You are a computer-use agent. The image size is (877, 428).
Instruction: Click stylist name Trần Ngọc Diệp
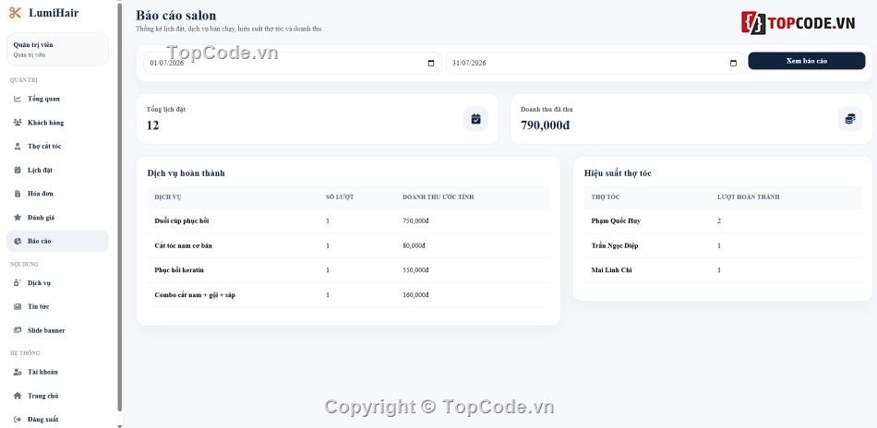[x=615, y=246]
